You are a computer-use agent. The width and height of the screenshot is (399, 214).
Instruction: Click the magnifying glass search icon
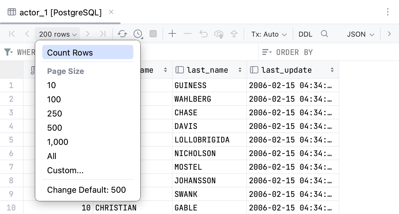coord(324,34)
